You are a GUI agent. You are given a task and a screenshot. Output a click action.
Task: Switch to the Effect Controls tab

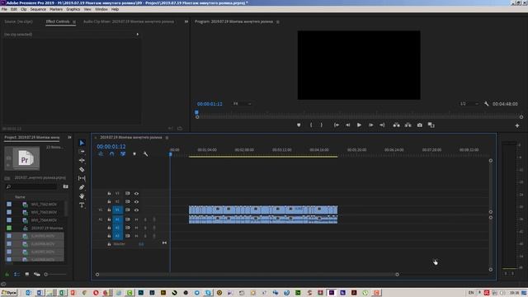click(x=58, y=21)
